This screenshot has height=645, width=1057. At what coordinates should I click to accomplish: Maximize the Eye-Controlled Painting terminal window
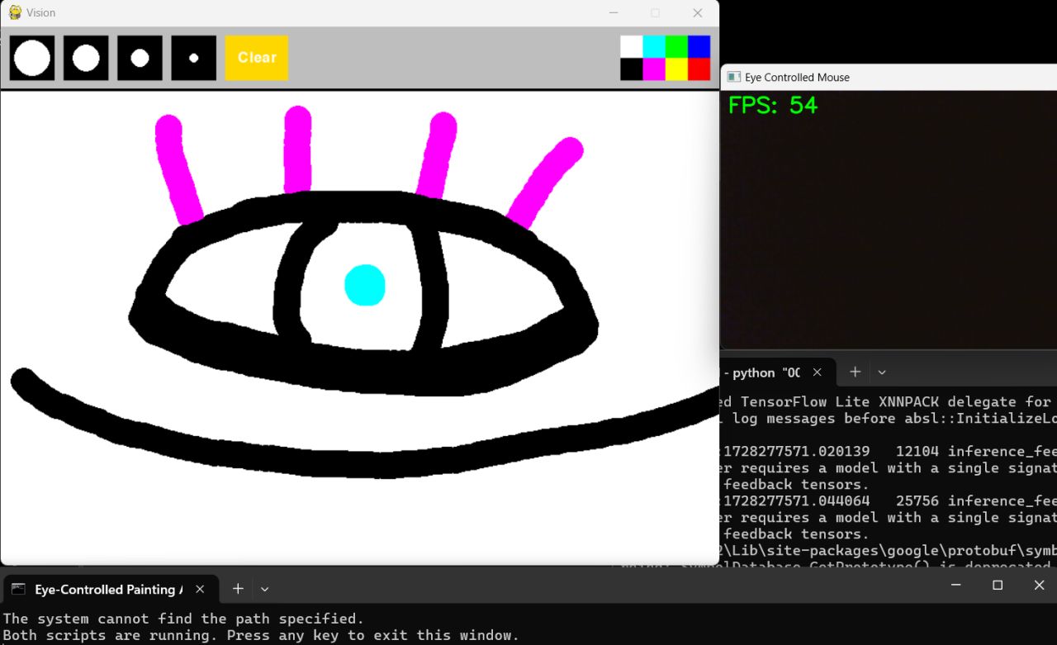pos(998,585)
